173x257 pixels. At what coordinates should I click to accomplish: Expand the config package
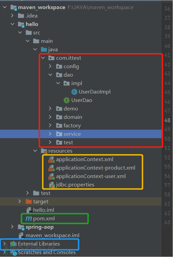50,67
